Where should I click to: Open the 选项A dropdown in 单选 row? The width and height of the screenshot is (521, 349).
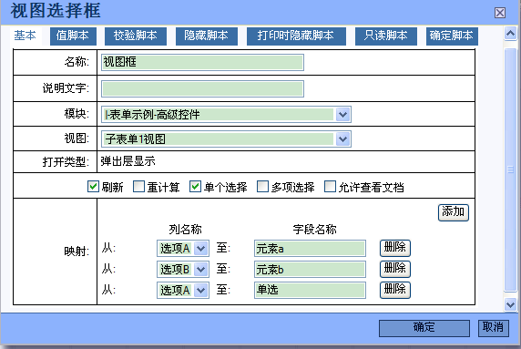pos(183,290)
